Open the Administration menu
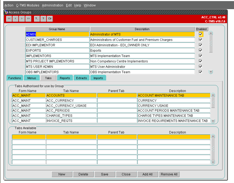The width and height of the screenshot is (234, 183). [x=53, y=5]
